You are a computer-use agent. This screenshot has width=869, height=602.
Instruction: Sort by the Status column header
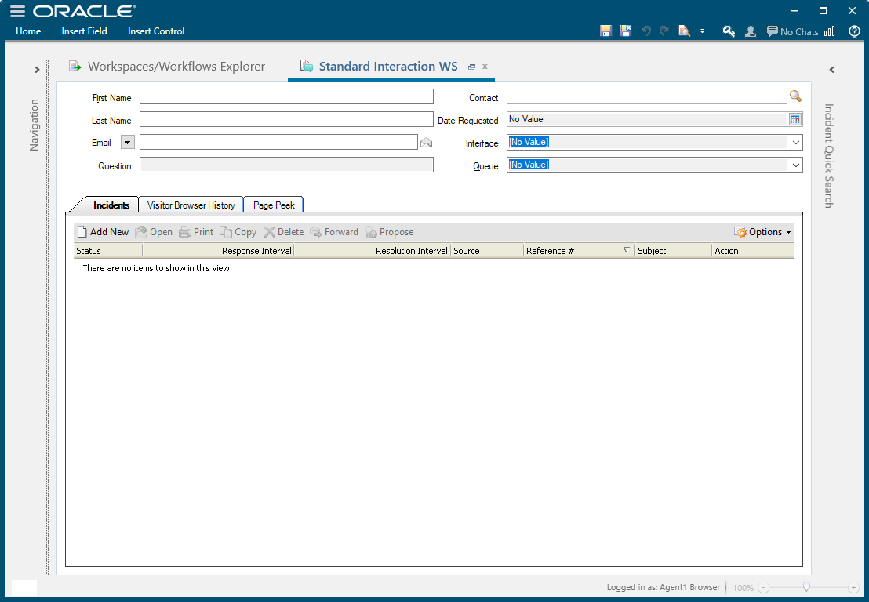(108, 251)
